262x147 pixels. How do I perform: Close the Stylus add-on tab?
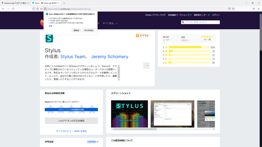point(59,3)
